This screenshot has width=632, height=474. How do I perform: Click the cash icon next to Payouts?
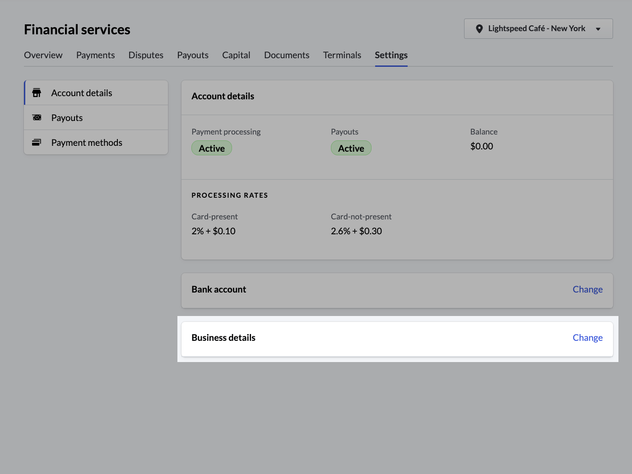click(37, 117)
